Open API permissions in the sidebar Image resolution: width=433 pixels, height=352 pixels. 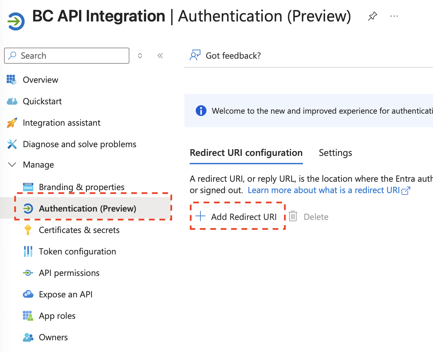[x=69, y=273]
